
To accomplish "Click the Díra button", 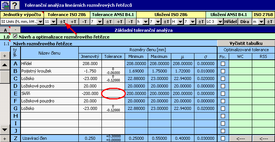I will [x=245, y=22].
